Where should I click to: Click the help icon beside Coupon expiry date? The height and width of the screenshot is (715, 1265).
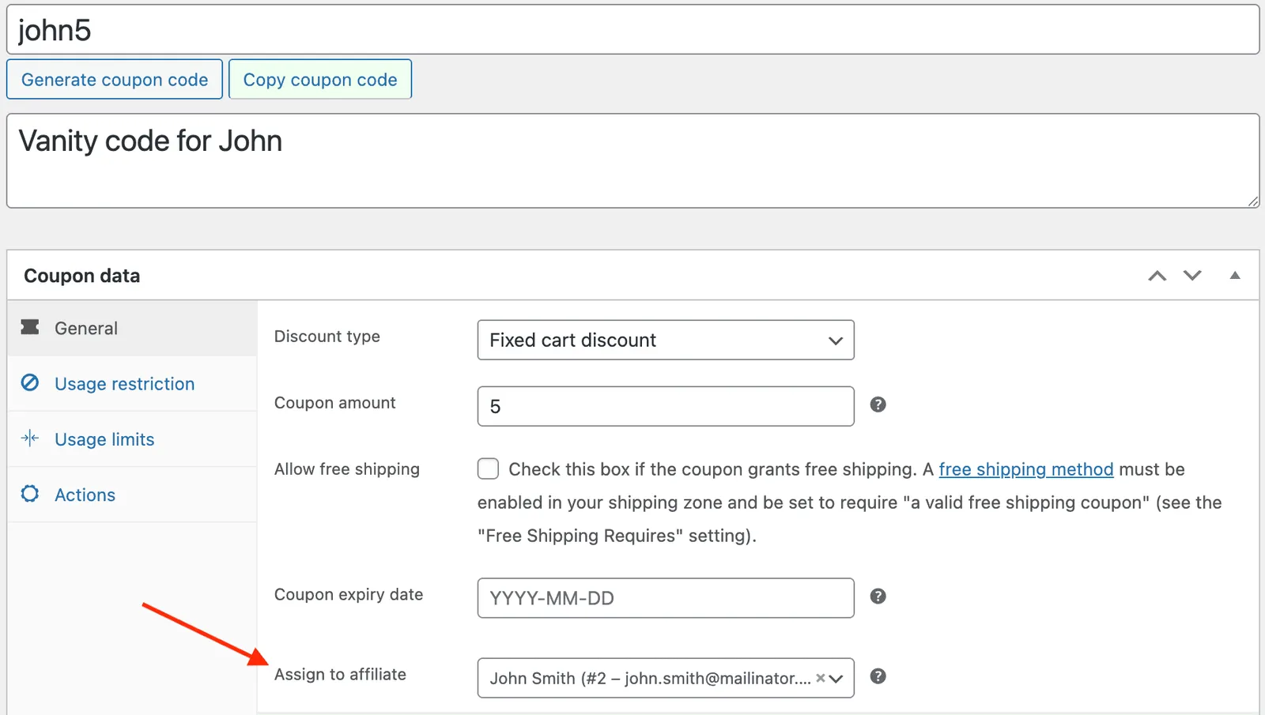click(x=878, y=596)
